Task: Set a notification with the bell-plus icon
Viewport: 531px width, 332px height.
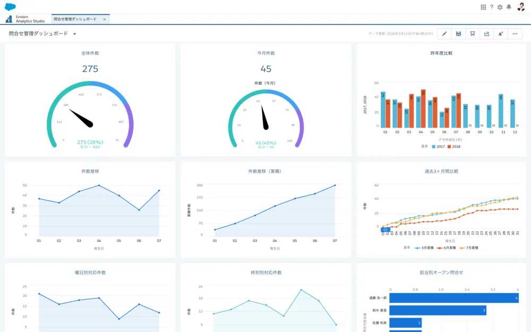Action: [x=500, y=34]
